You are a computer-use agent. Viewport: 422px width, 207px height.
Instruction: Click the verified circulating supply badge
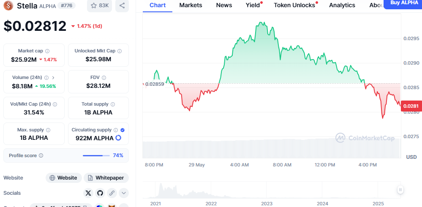click(123, 130)
